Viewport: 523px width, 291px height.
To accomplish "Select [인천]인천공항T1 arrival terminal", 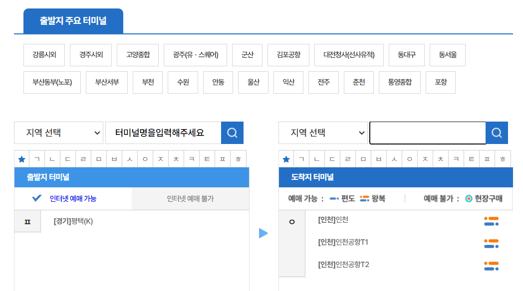I will (343, 242).
